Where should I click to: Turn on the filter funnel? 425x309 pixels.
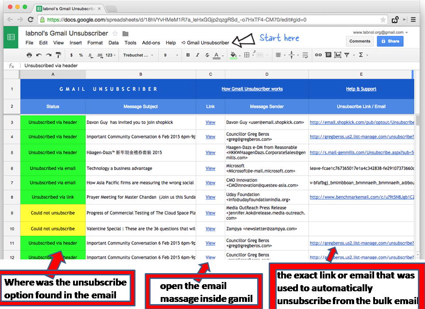tap(347, 55)
